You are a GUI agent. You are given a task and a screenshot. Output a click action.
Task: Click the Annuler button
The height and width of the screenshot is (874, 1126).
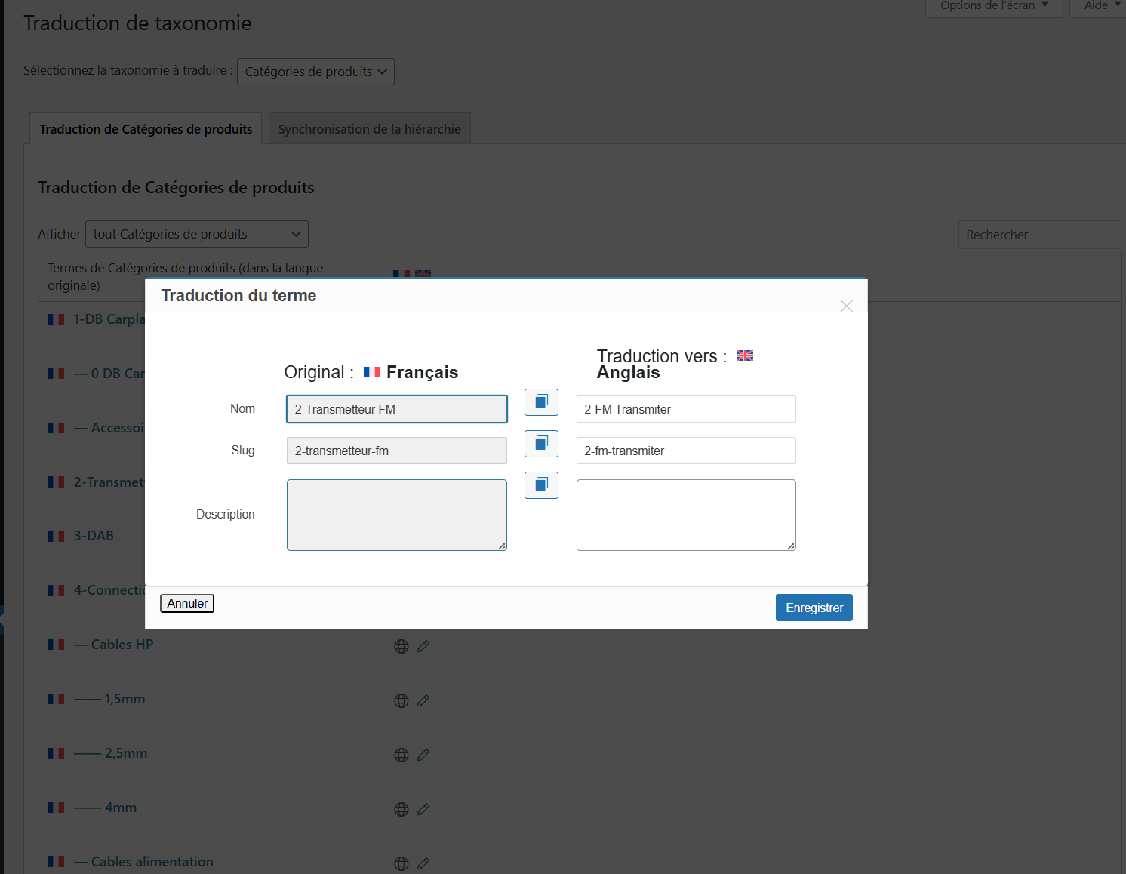[187, 604]
